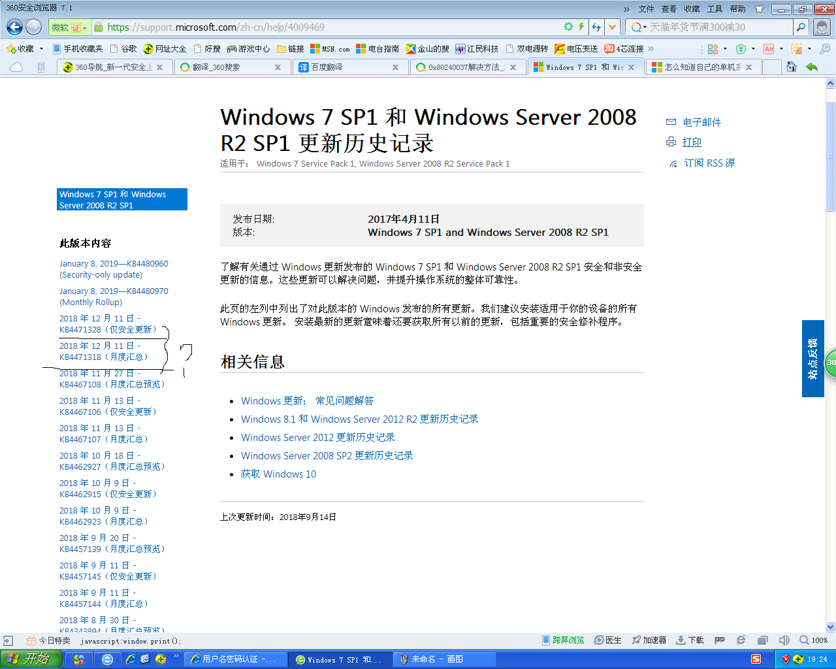Open the 手机收藏夹 bookmark

point(78,49)
